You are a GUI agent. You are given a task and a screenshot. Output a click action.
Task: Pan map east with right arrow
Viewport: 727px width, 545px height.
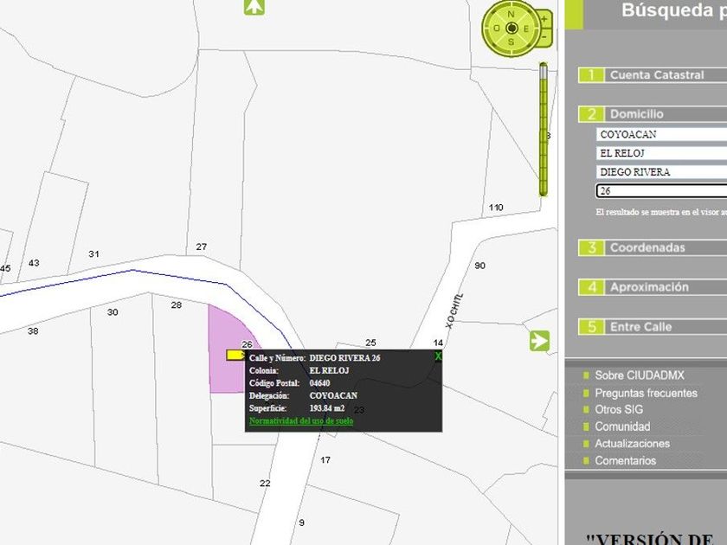coord(540,340)
